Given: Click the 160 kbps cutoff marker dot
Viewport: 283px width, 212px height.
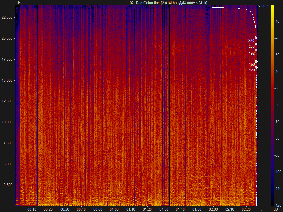Looking at the screenshot, I should coord(256,62).
